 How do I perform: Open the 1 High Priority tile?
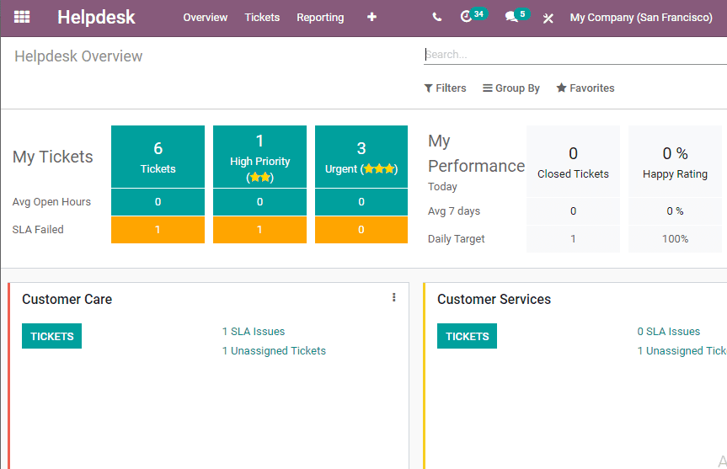[259, 157]
